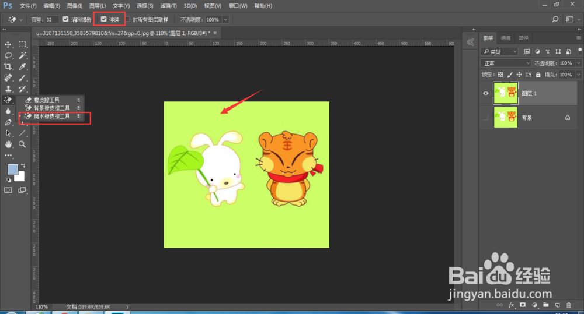Switch to the 通道 tab

(x=505, y=38)
